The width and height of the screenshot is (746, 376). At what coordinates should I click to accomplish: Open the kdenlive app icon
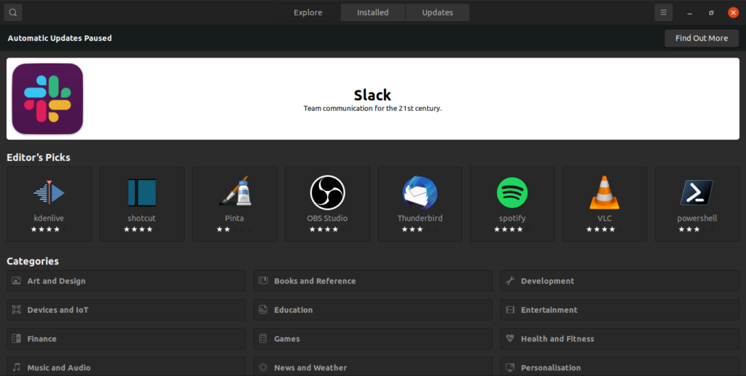coord(49,193)
